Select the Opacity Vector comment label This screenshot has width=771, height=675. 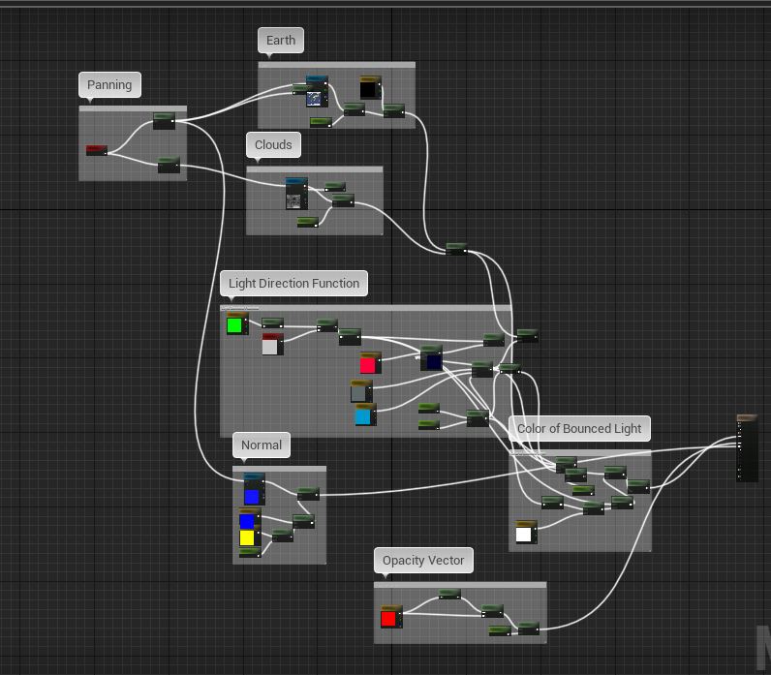423,561
